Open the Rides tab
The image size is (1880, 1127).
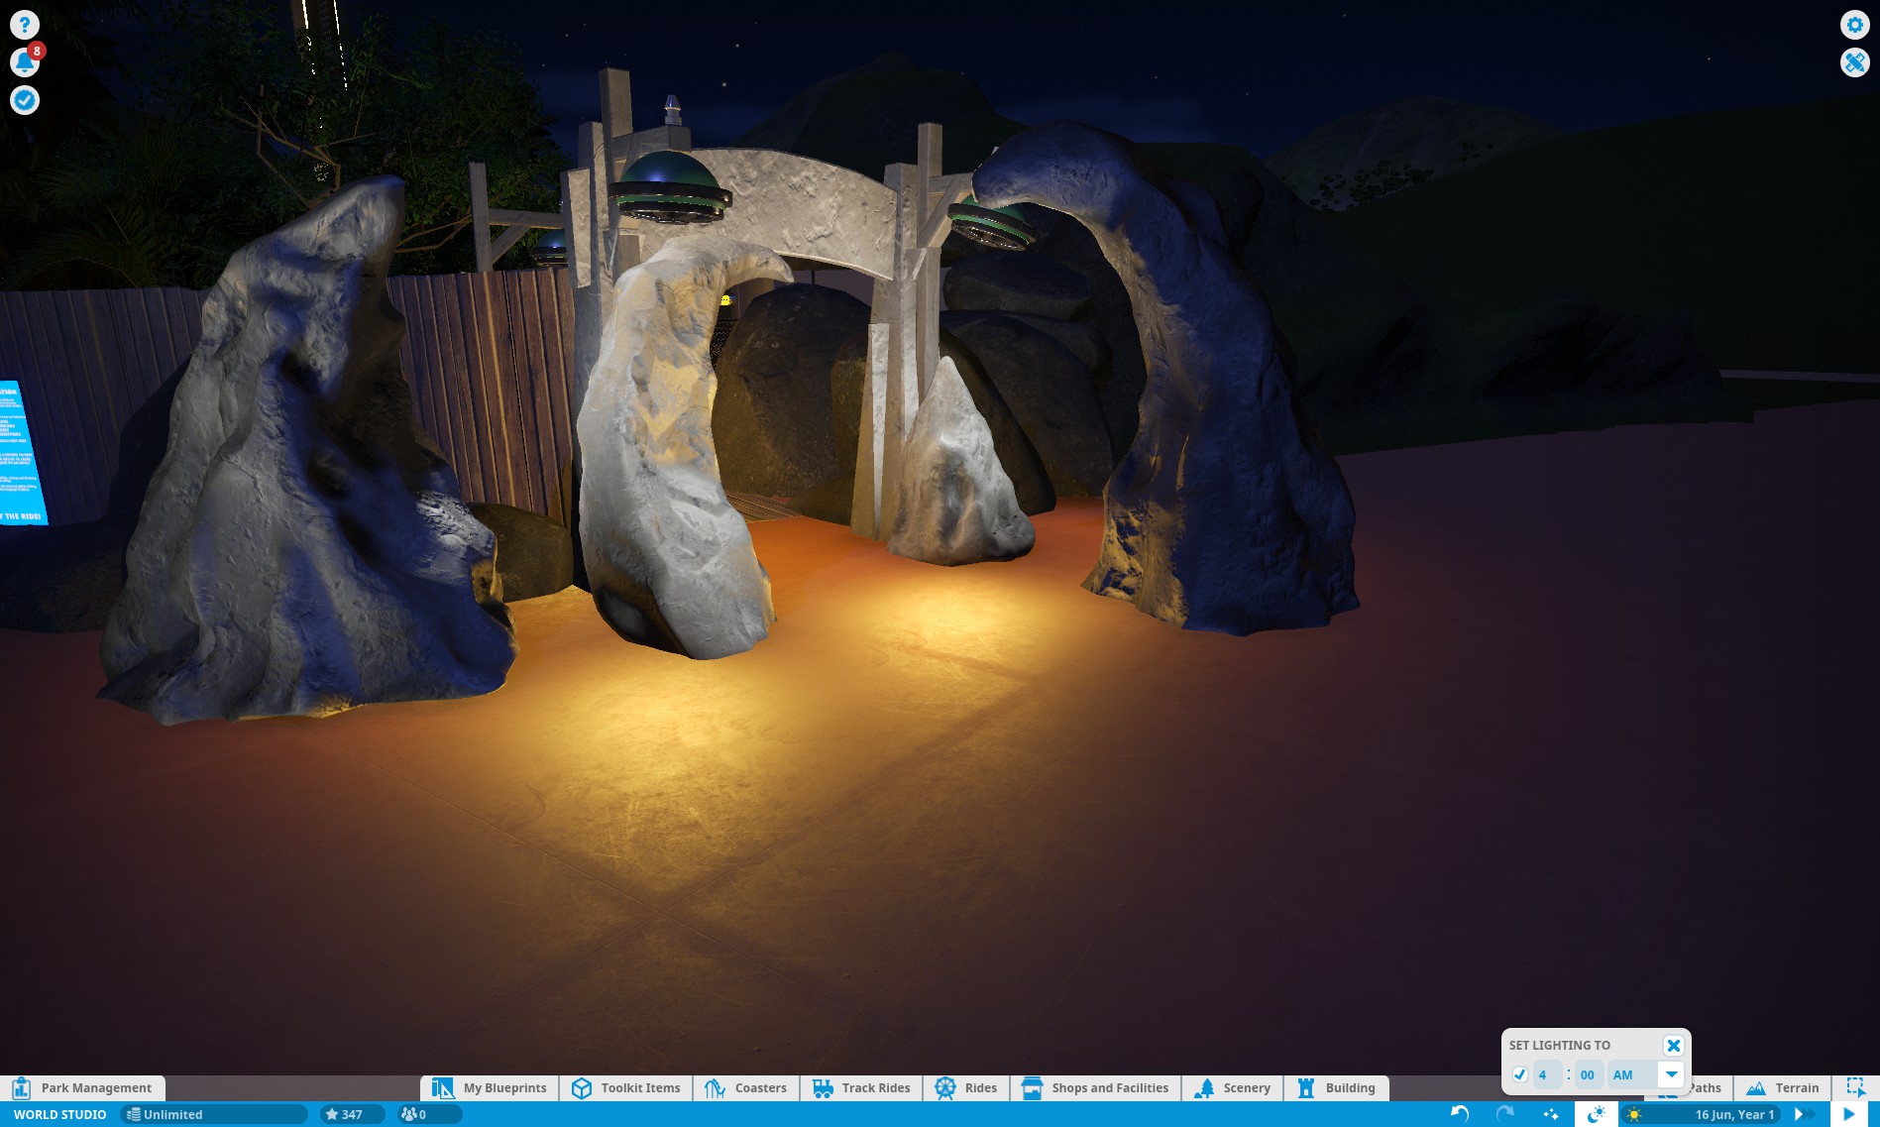[x=966, y=1087]
